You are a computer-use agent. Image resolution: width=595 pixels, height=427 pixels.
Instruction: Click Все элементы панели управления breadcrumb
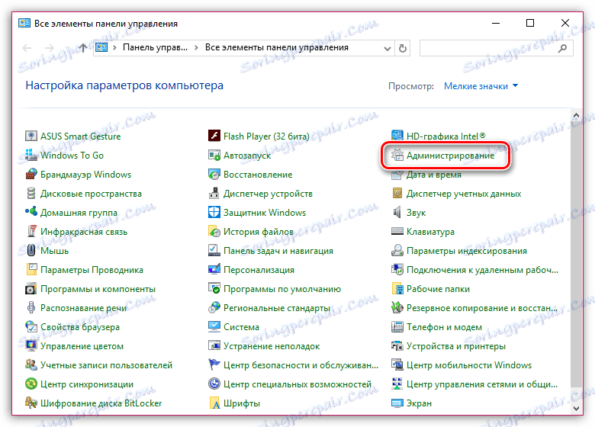(277, 48)
